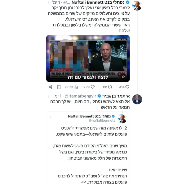This screenshot has height=186, width=186.
Task: Click Itamar Ben Gvir's verified badge
Action: click(x=99, y=96)
